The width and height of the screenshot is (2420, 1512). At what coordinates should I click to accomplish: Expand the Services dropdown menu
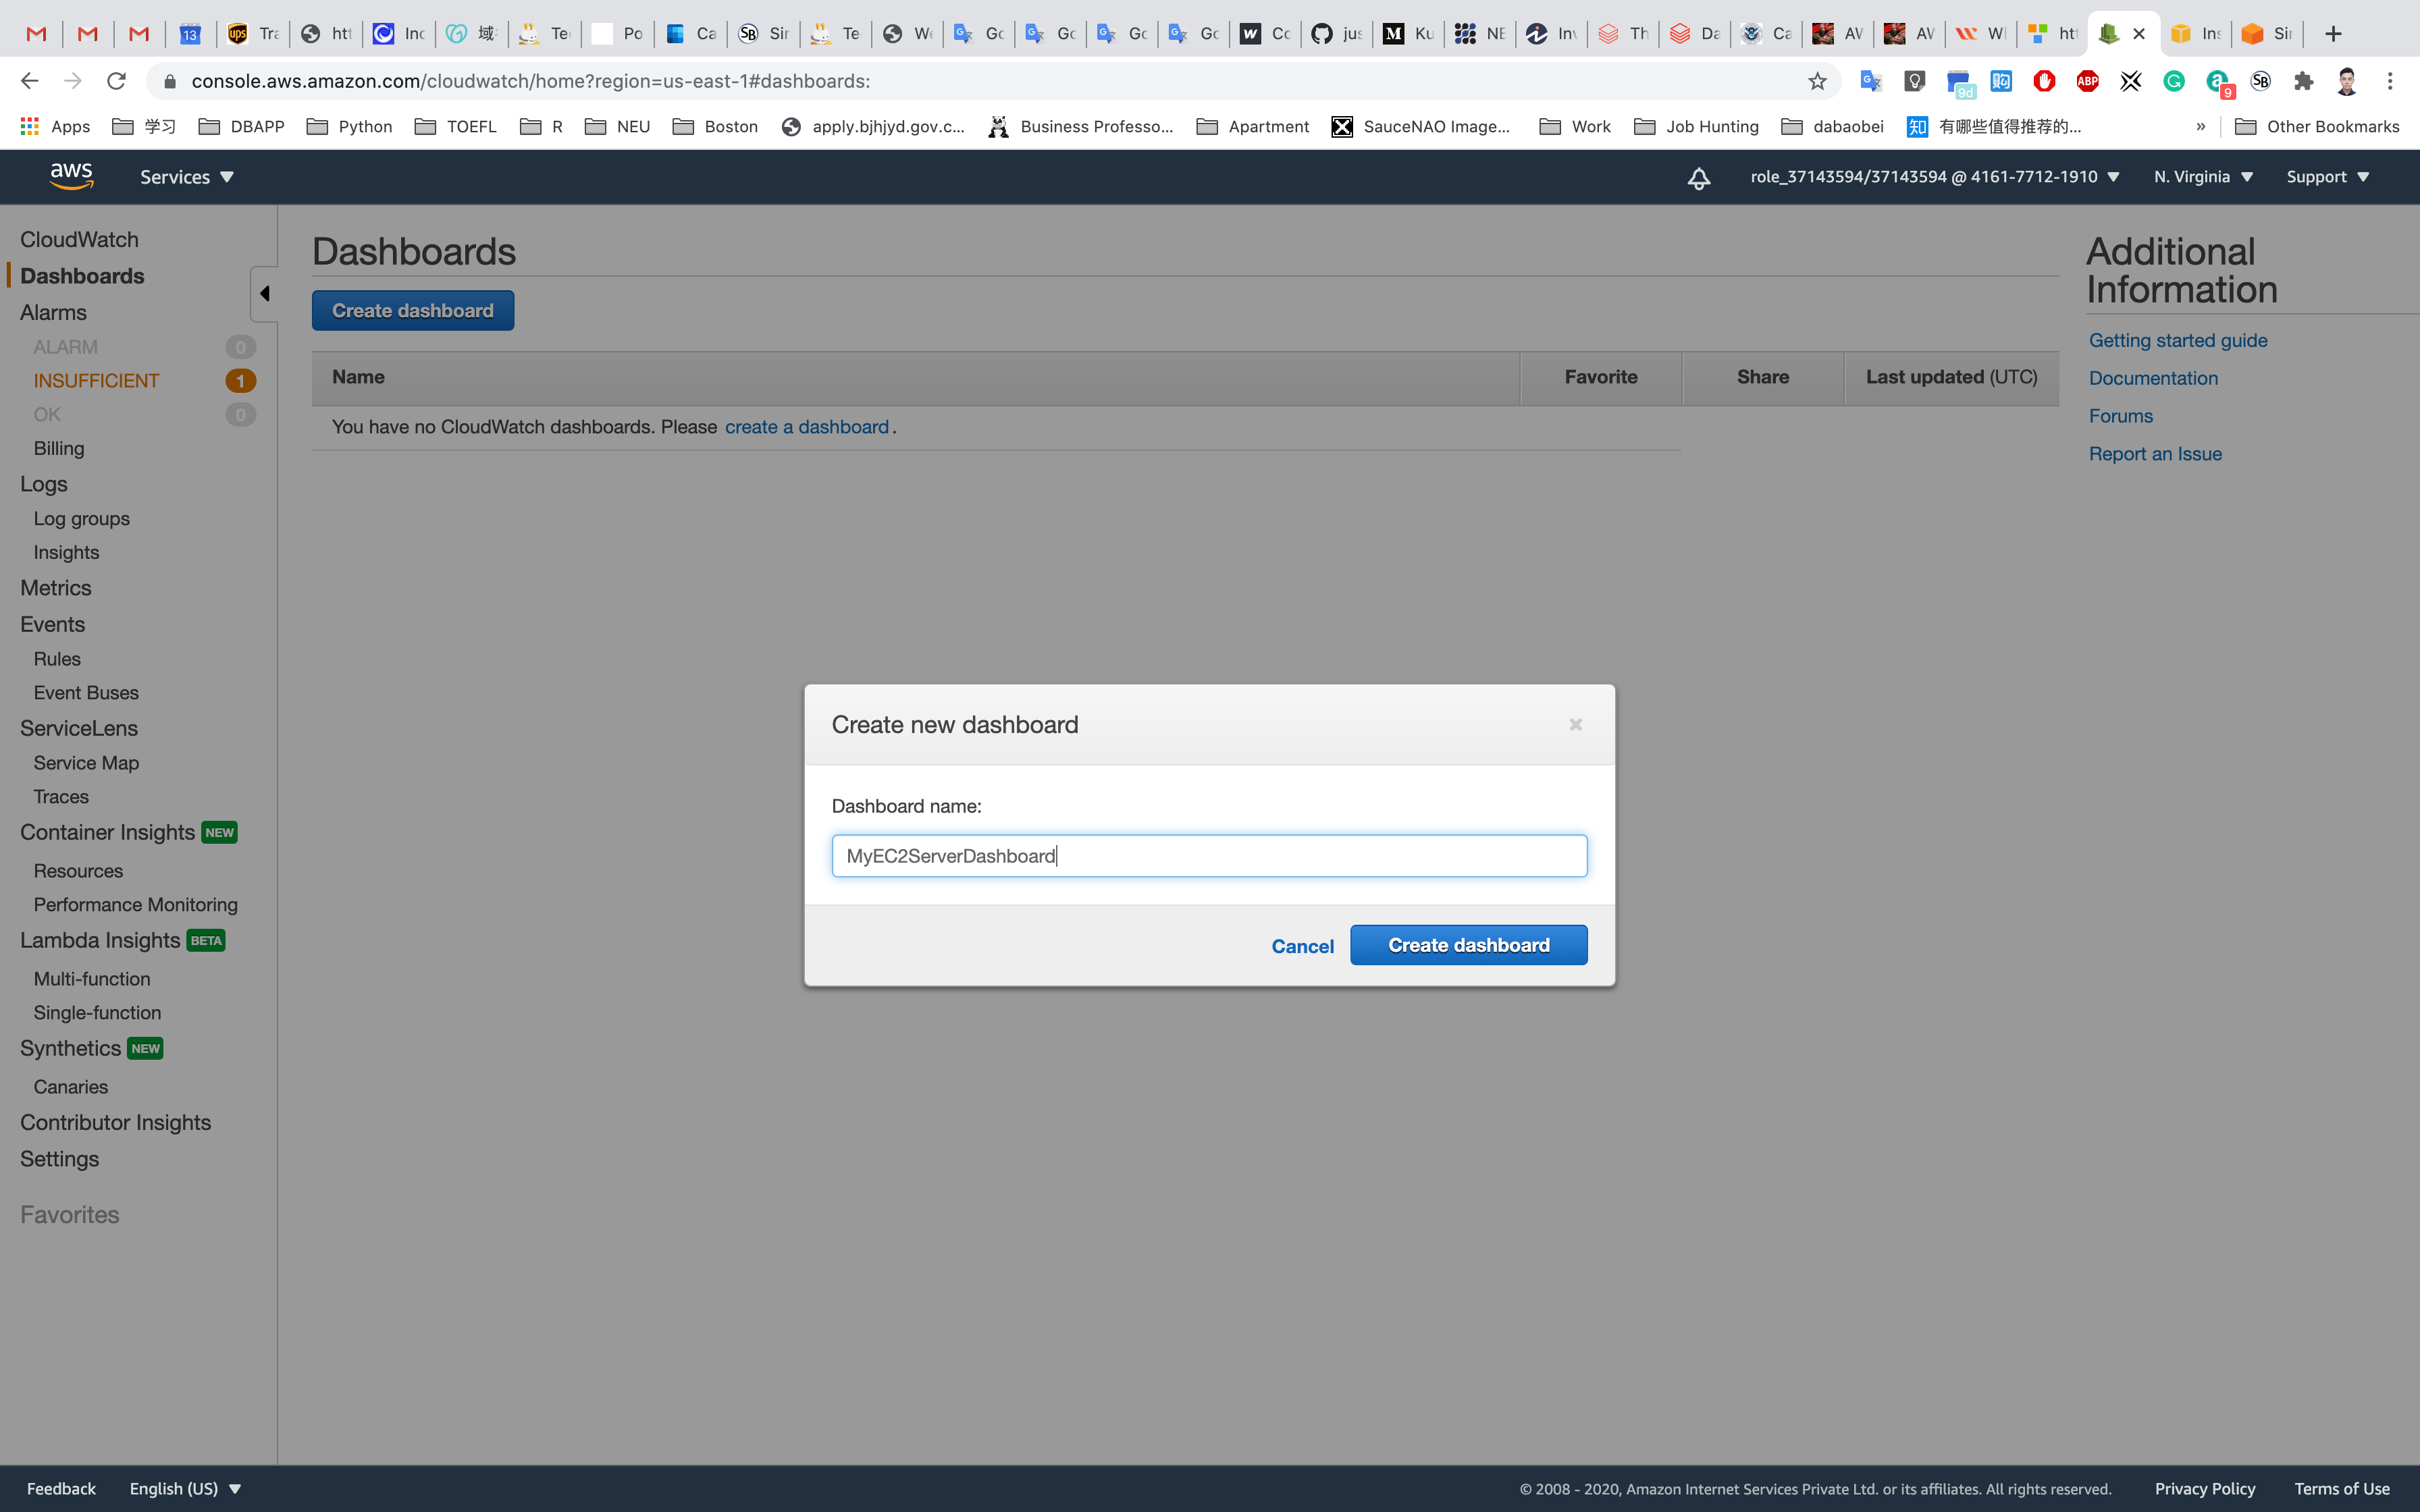click(187, 177)
